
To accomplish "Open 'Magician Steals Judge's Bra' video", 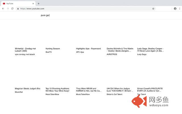I will (x=28, y=89).
